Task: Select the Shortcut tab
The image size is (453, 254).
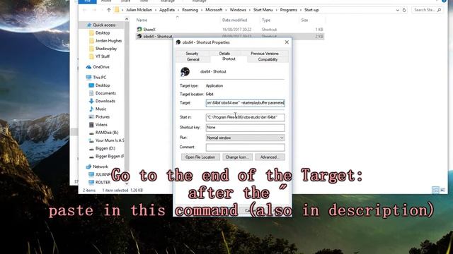Action: coord(229,59)
